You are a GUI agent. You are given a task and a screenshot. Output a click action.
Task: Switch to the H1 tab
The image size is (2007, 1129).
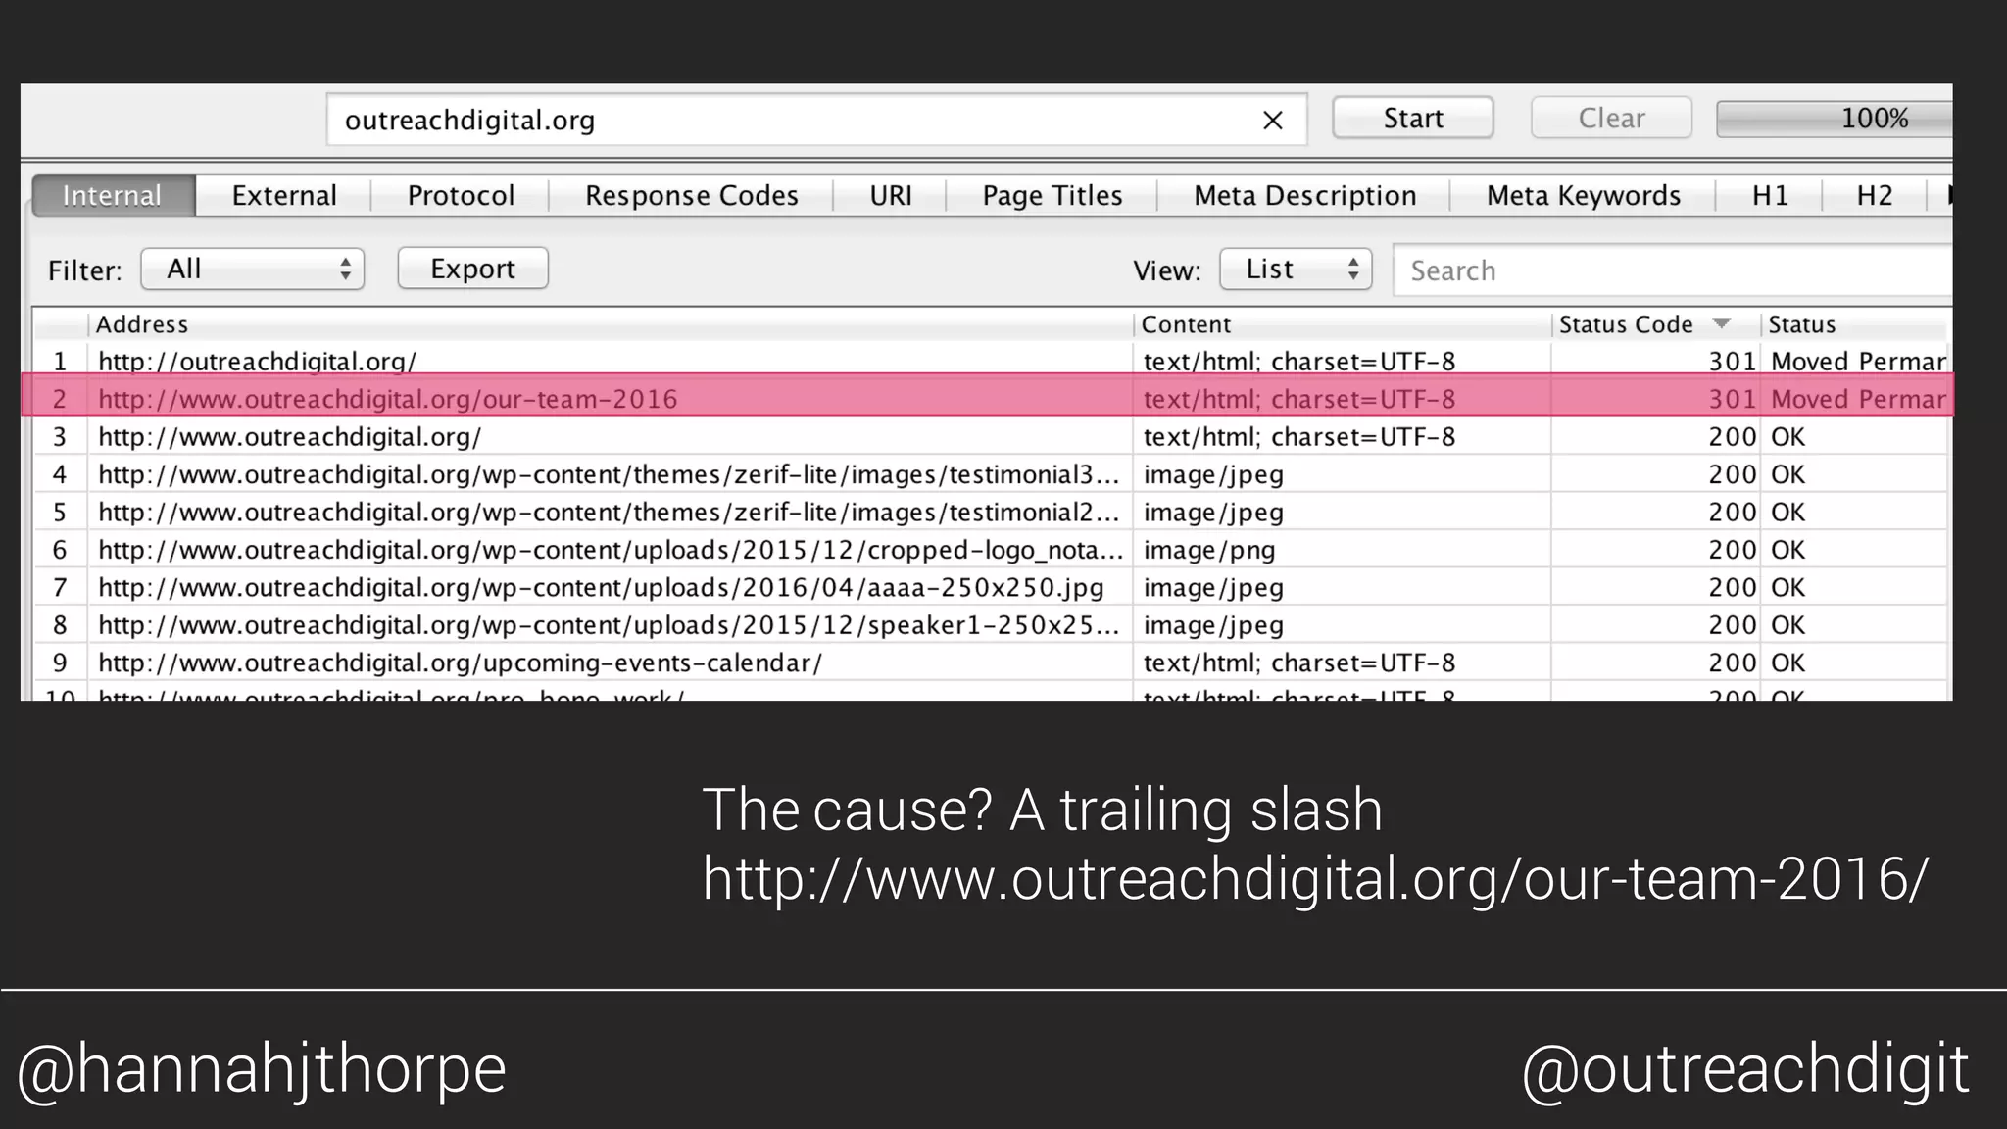tap(1770, 195)
